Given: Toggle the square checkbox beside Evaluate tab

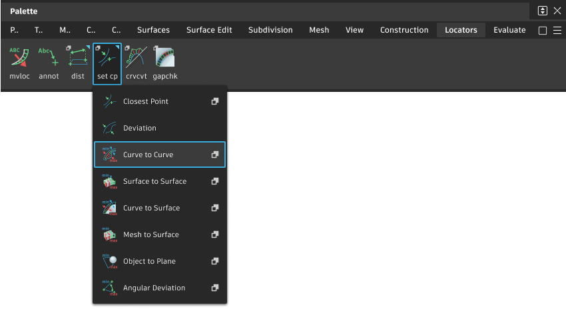Looking at the screenshot, I should pyautogui.click(x=542, y=31).
